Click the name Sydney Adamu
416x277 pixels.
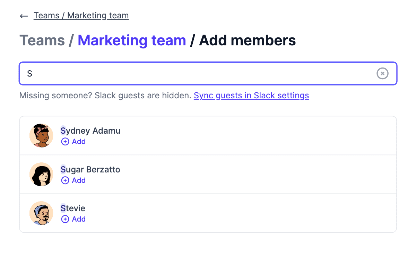click(x=90, y=131)
